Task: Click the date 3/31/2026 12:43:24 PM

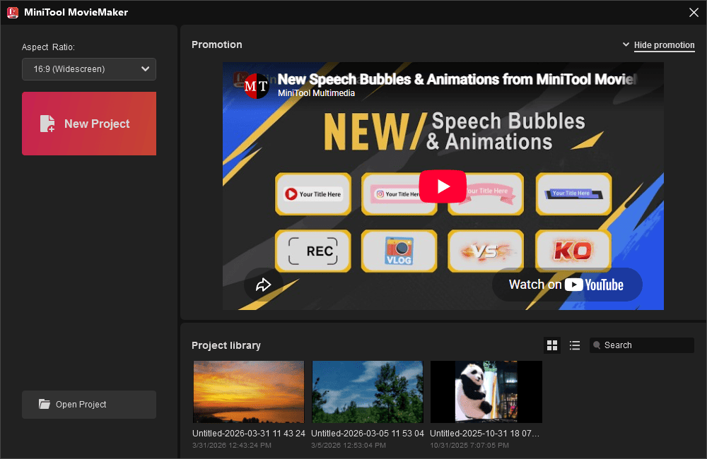Action: [232, 445]
